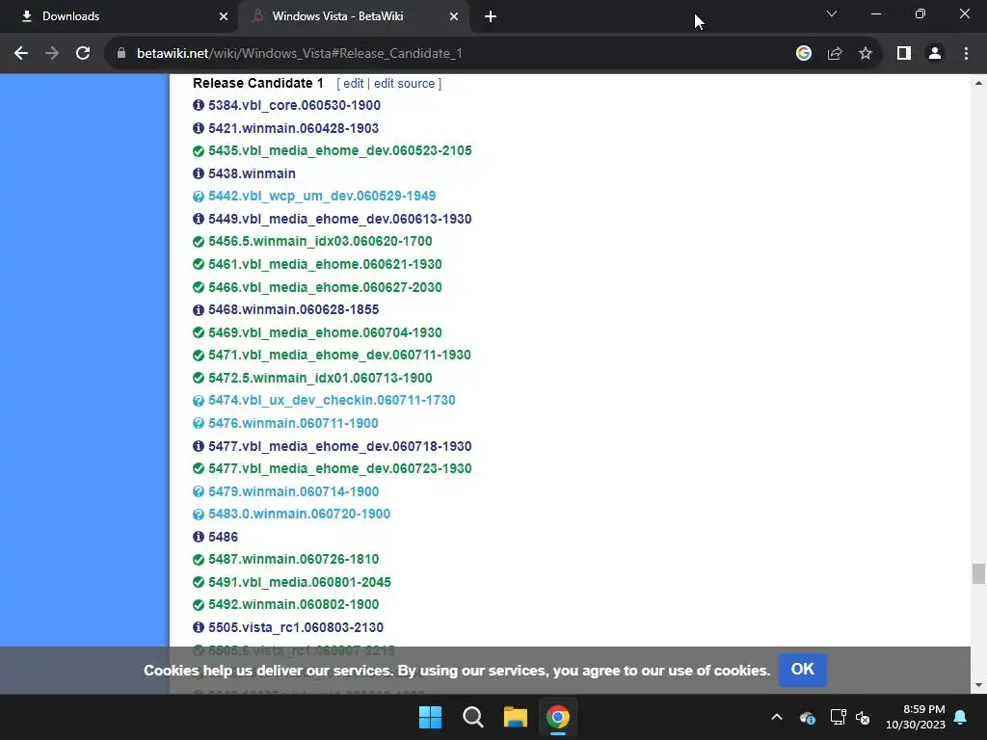Accept cookies with the OK button

pos(803,670)
